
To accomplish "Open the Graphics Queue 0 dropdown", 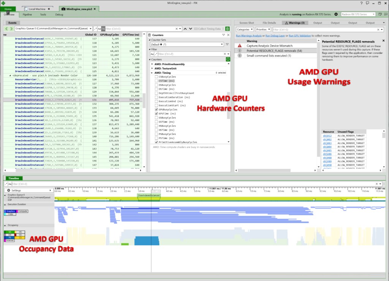I will tap(90, 29).
